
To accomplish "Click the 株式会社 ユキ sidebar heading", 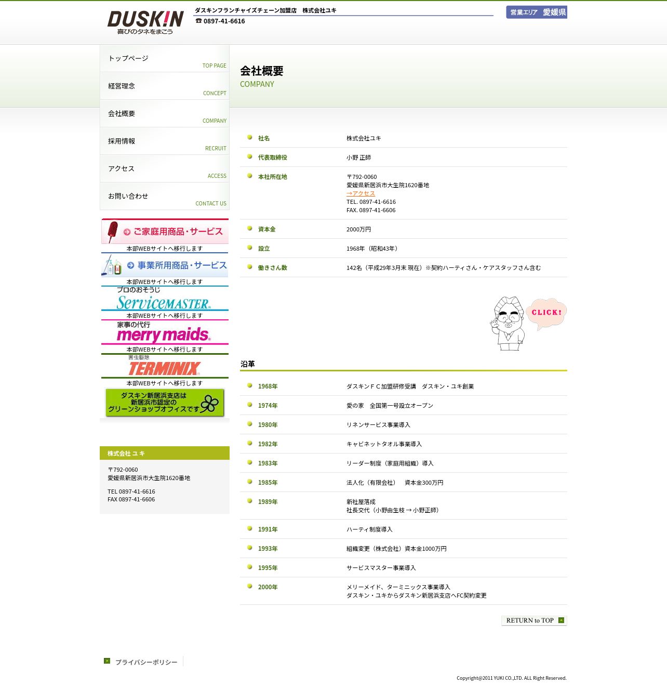I will click(165, 453).
